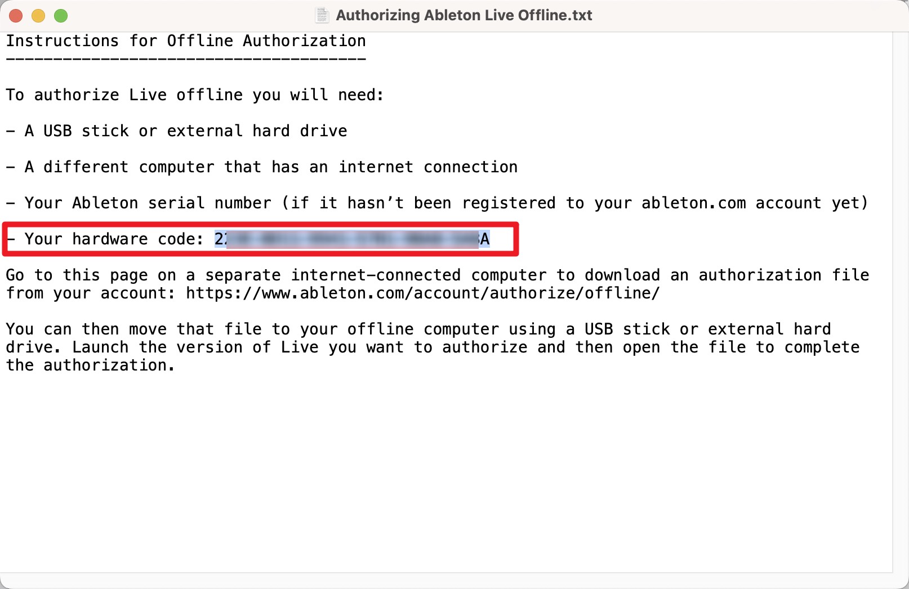The image size is (909, 589).
Task: Click the 'You can then move that file' paragraph
Action: pos(433,347)
